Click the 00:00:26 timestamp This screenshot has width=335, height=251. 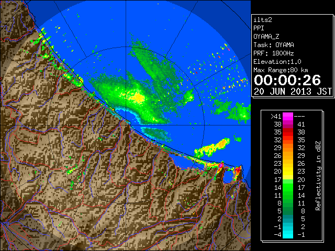click(x=287, y=80)
